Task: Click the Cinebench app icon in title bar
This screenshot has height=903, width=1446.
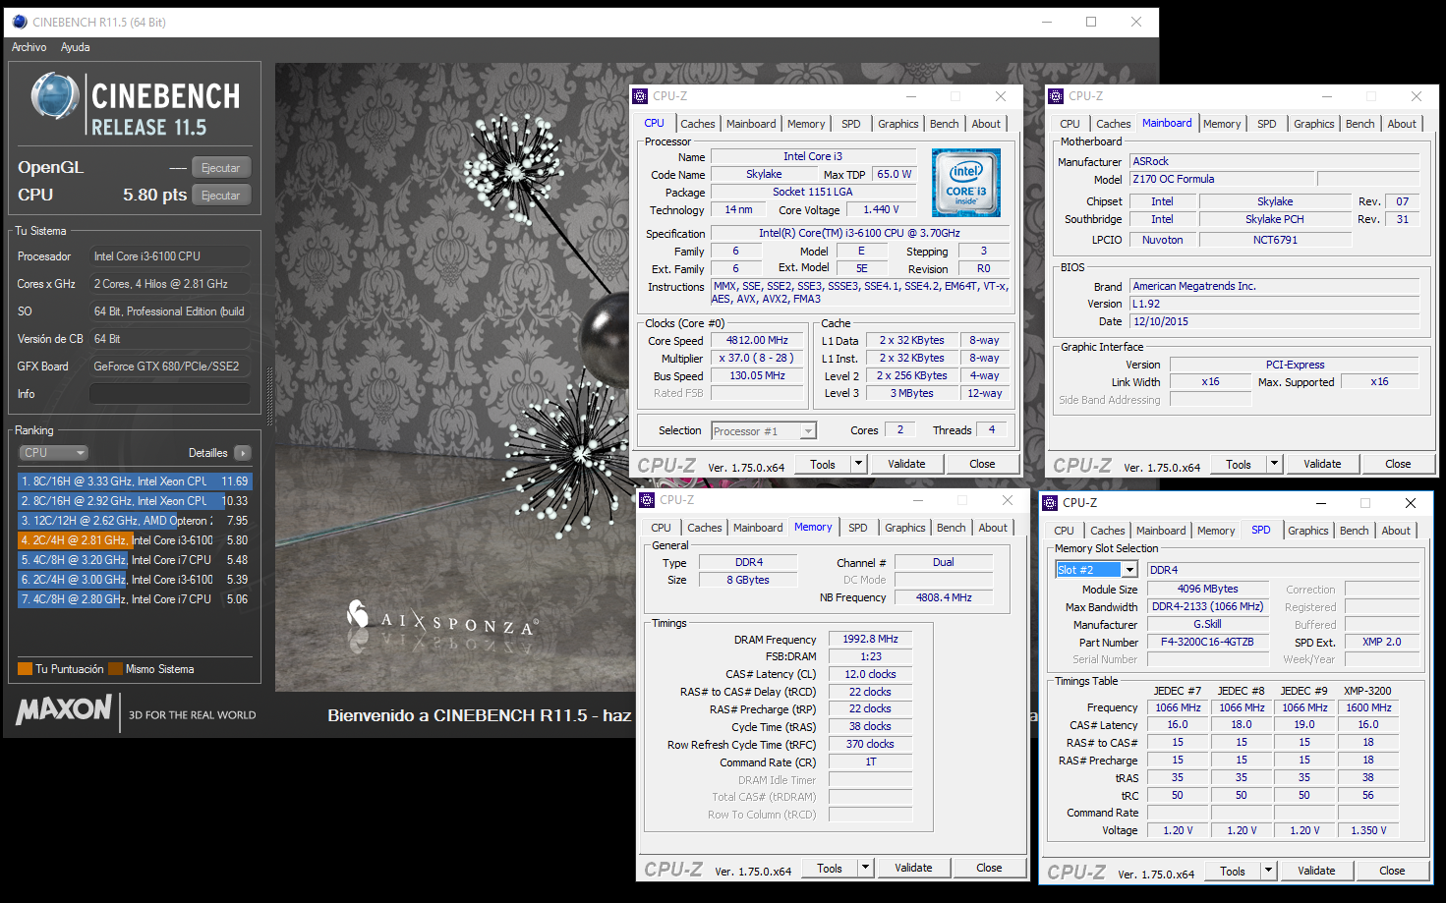Action: click(x=20, y=22)
